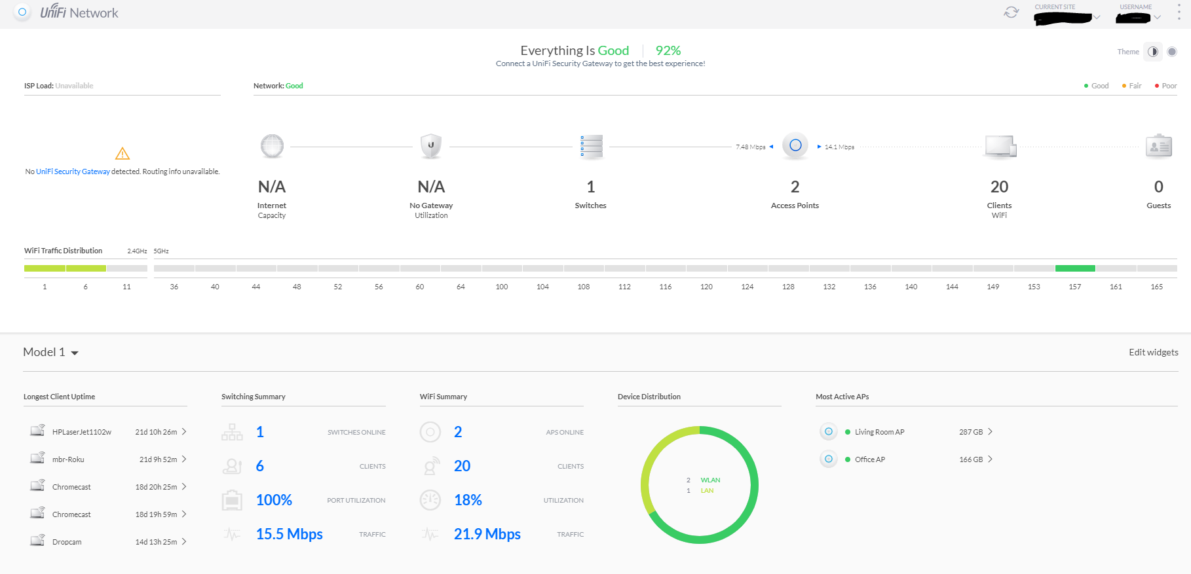Click Edit widgets

(x=1153, y=352)
